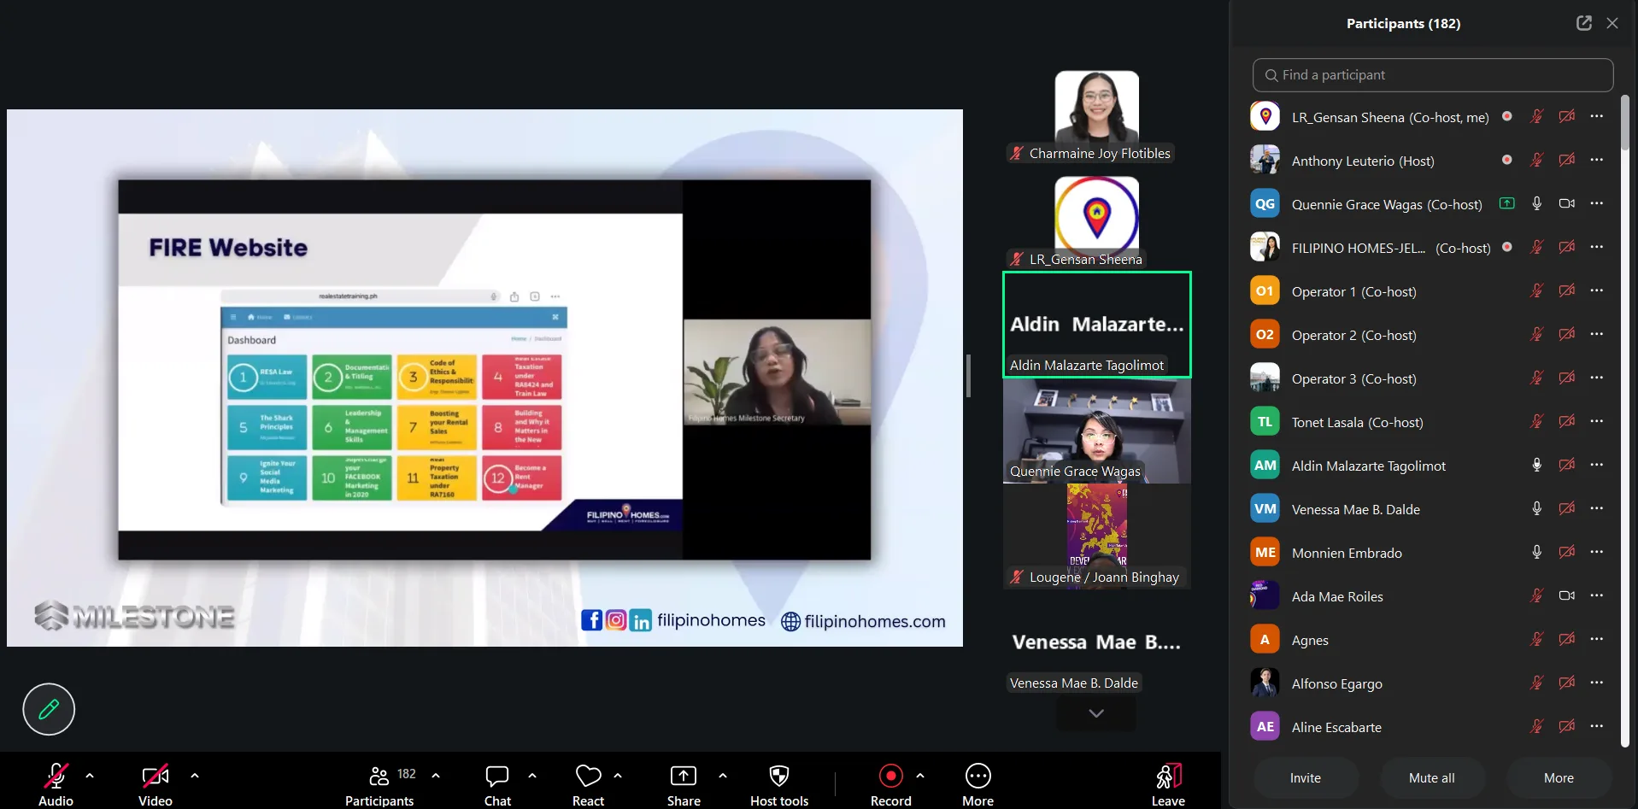Viewport: 1638px width, 809px height.
Task: Open the React menu
Action: 588,784
